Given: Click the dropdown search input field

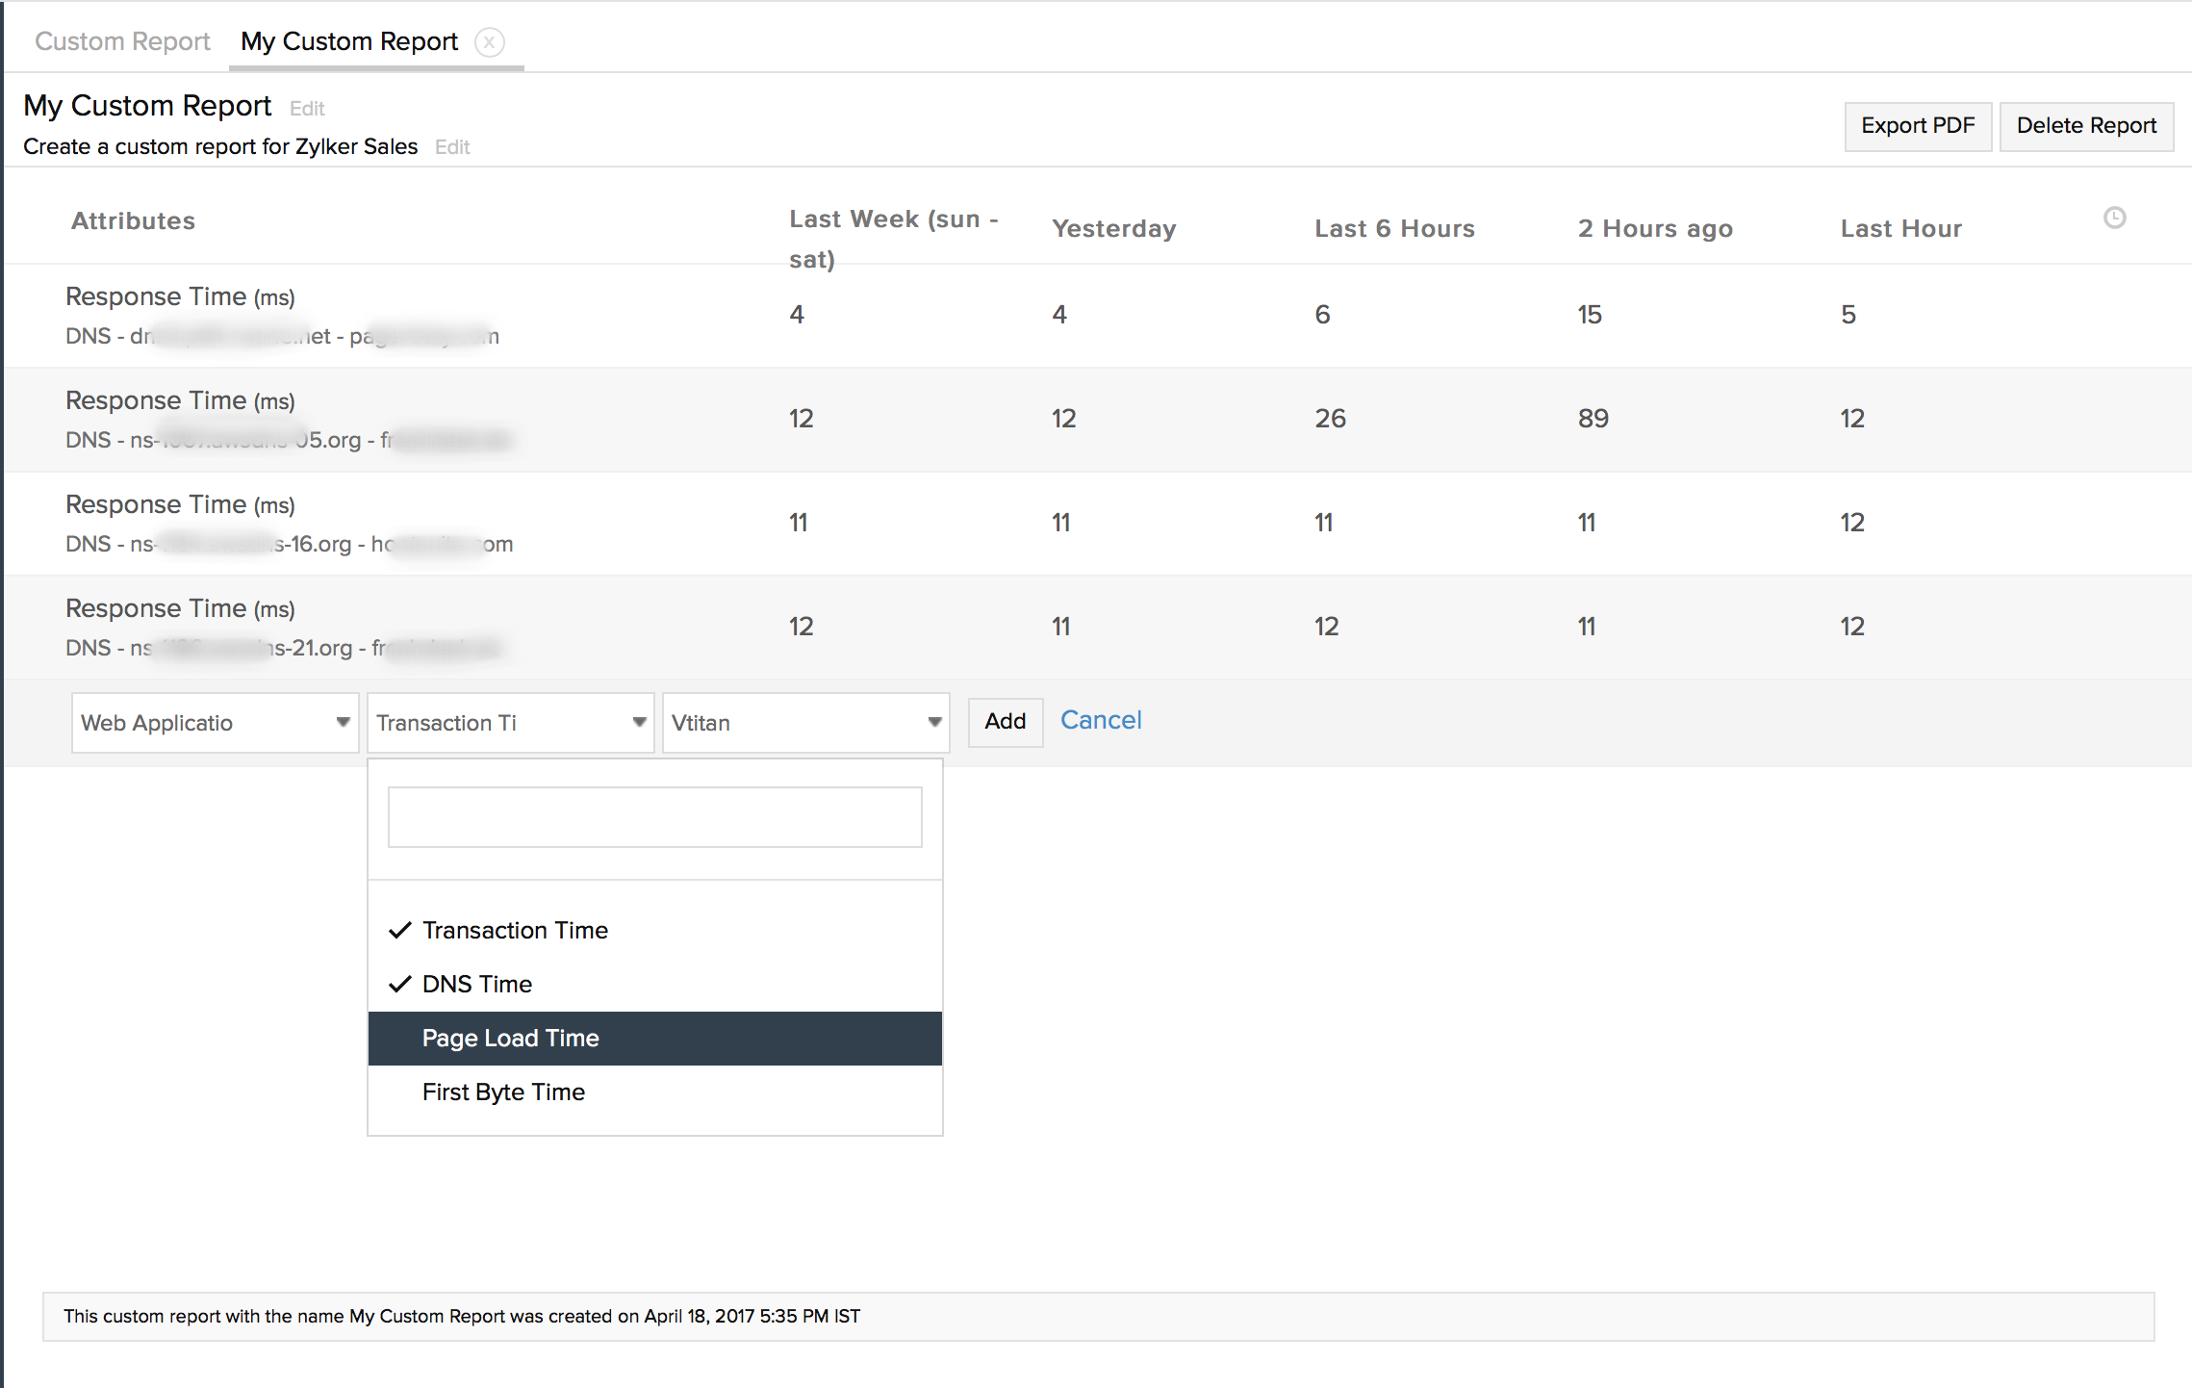Looking at the screenshot, I should click(x=654, y=817).
